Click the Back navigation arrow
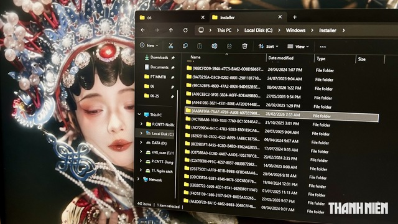 click(x=142, y=30)
